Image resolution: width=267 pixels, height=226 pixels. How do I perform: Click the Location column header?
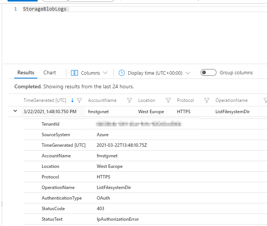[x=147, y=100]
